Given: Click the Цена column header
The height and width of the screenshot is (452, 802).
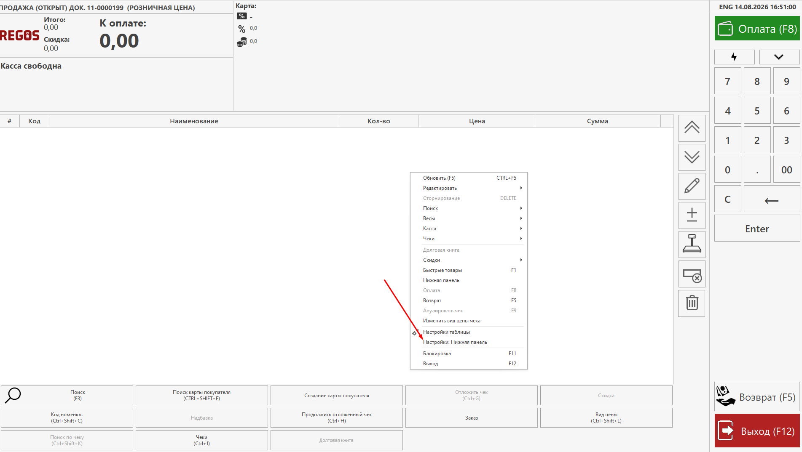Looking at the screenshot, I should click(x=477, y=121).
